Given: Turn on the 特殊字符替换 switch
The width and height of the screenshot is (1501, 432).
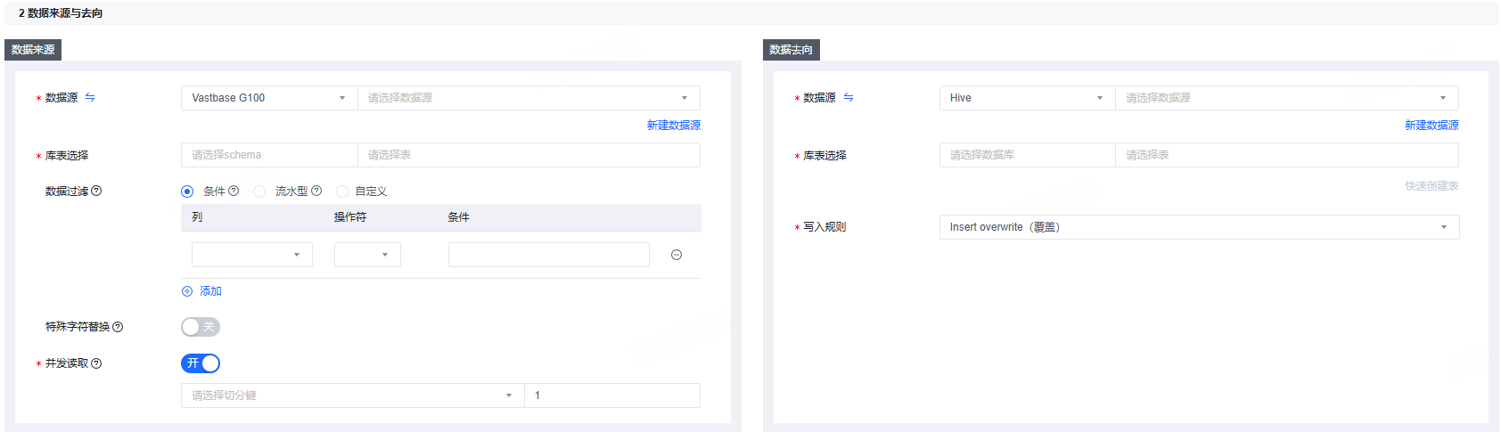Looking at the screenshot, I should point(201,327).
